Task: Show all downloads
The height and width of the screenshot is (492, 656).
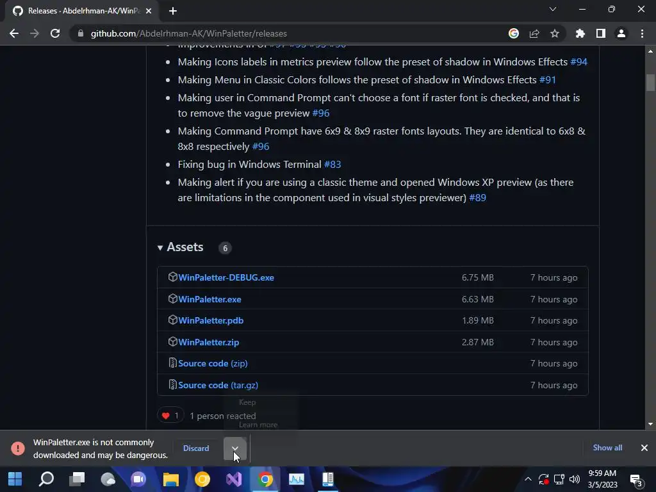Action: pos(607,448)
